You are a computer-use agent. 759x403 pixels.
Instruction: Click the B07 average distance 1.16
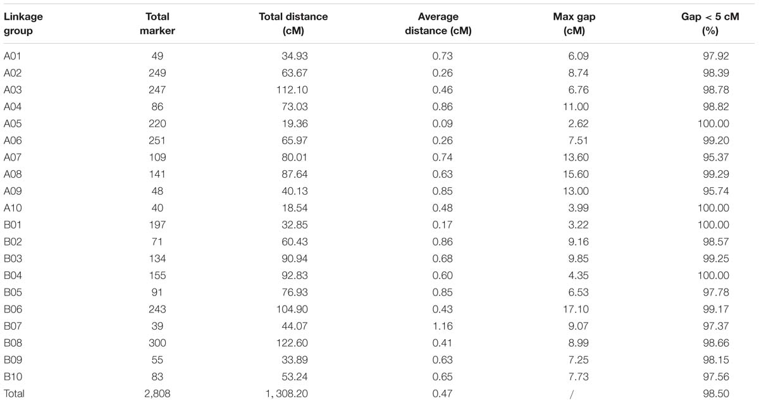(x=441, y=326)
